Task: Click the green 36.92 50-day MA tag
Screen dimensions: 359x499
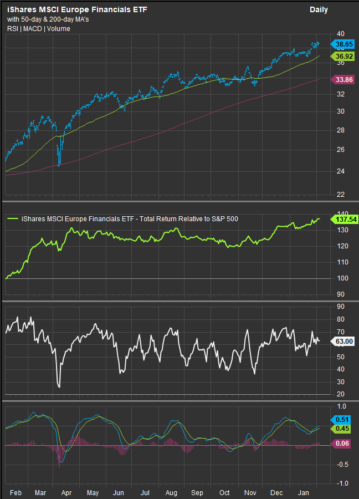Action: pos(345,57)
